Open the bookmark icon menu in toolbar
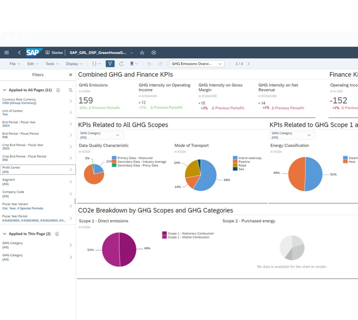This screenshot has height=320, width=358. click(x=134, y=64)
